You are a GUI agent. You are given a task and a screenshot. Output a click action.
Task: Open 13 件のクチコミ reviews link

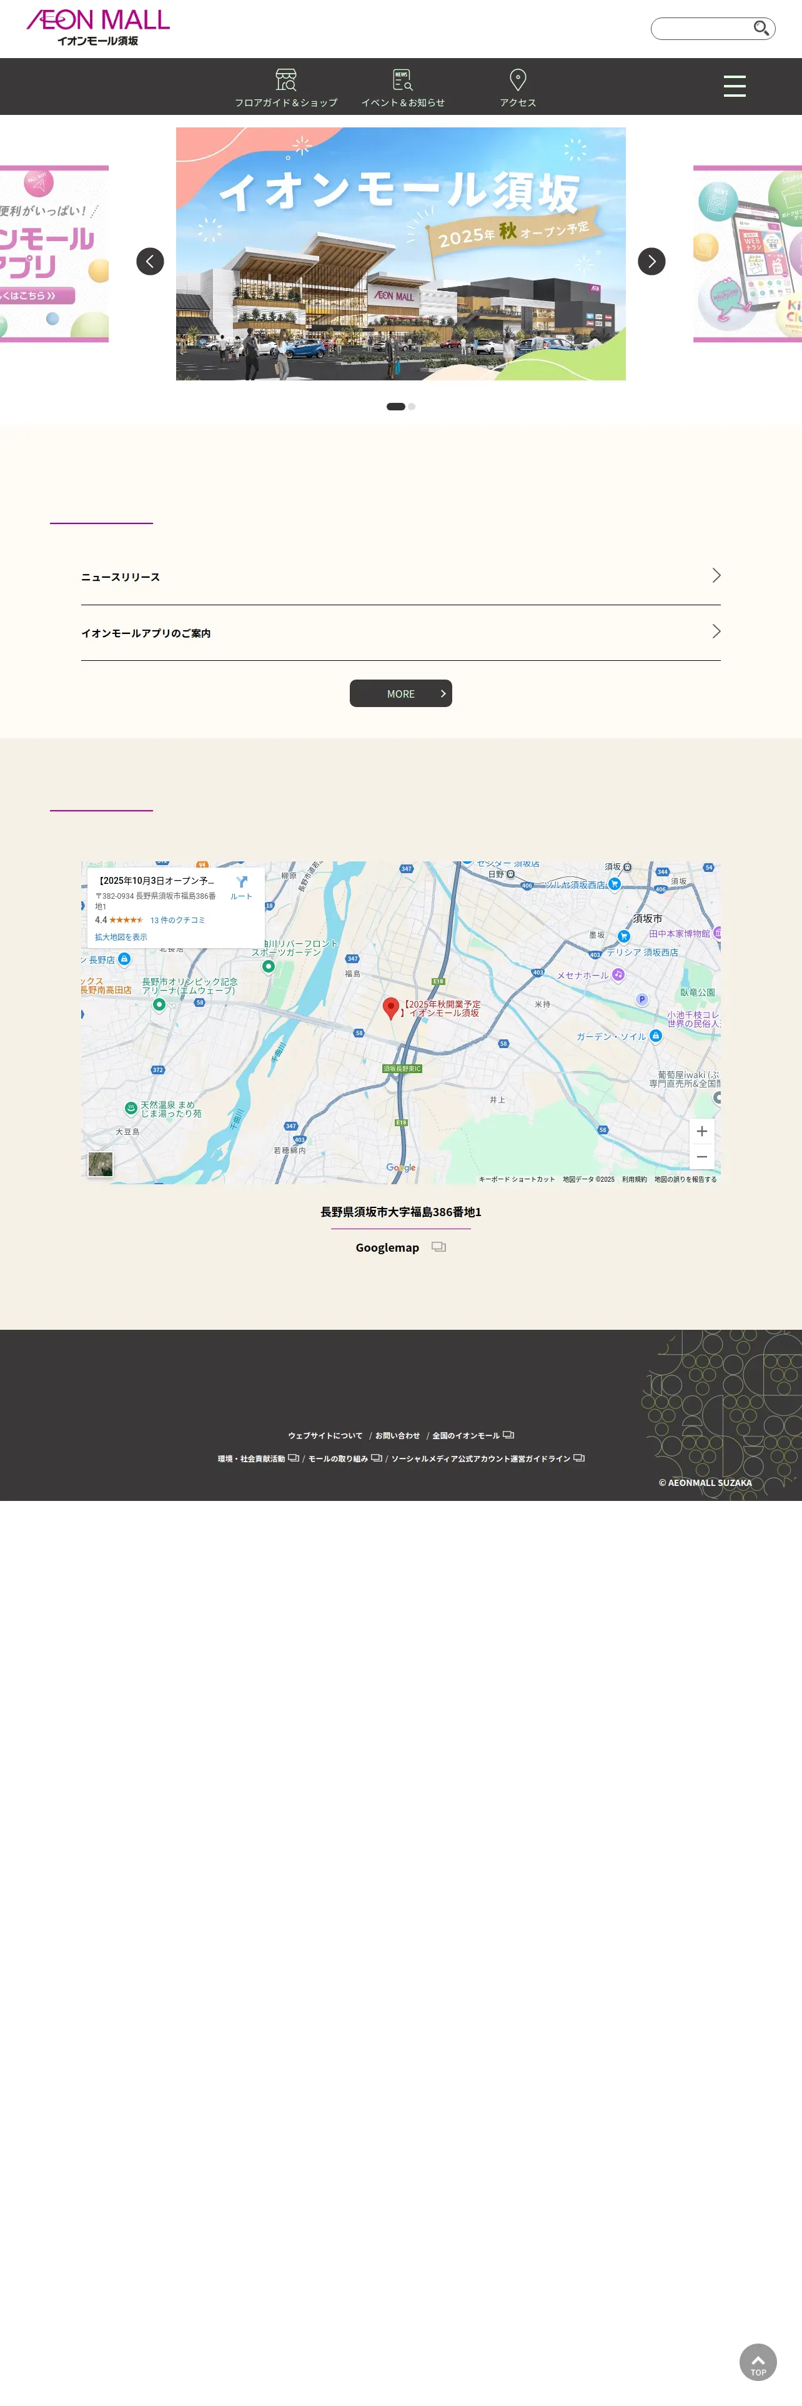(177, 920)
